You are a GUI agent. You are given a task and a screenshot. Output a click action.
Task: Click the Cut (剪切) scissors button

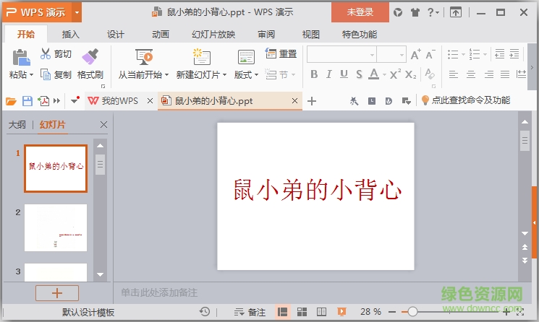click(x=56, y=54)
